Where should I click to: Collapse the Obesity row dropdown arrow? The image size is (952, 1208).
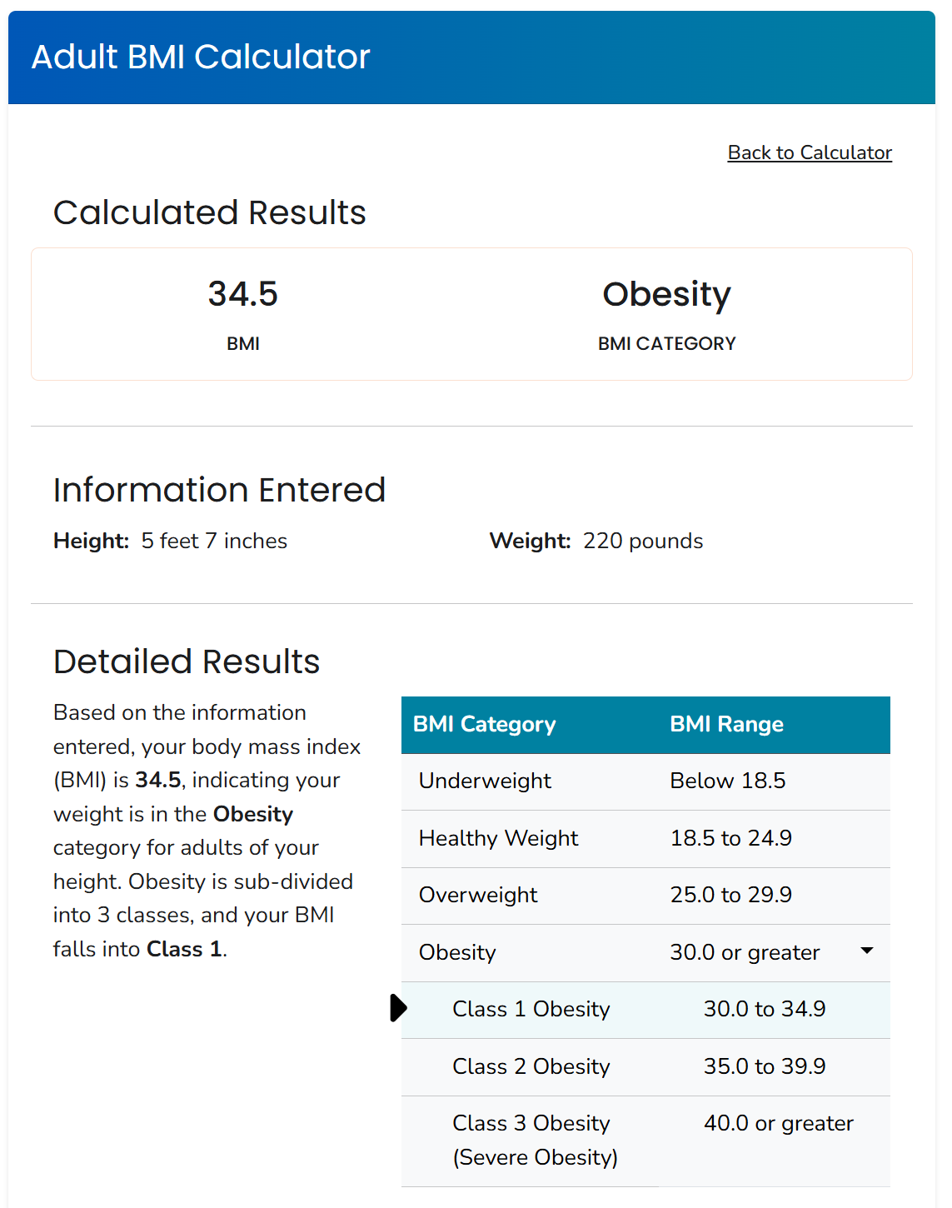866,951
